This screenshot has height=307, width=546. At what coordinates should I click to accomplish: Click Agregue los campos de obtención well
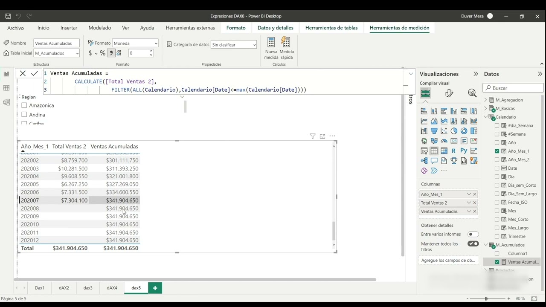point(448,260)
